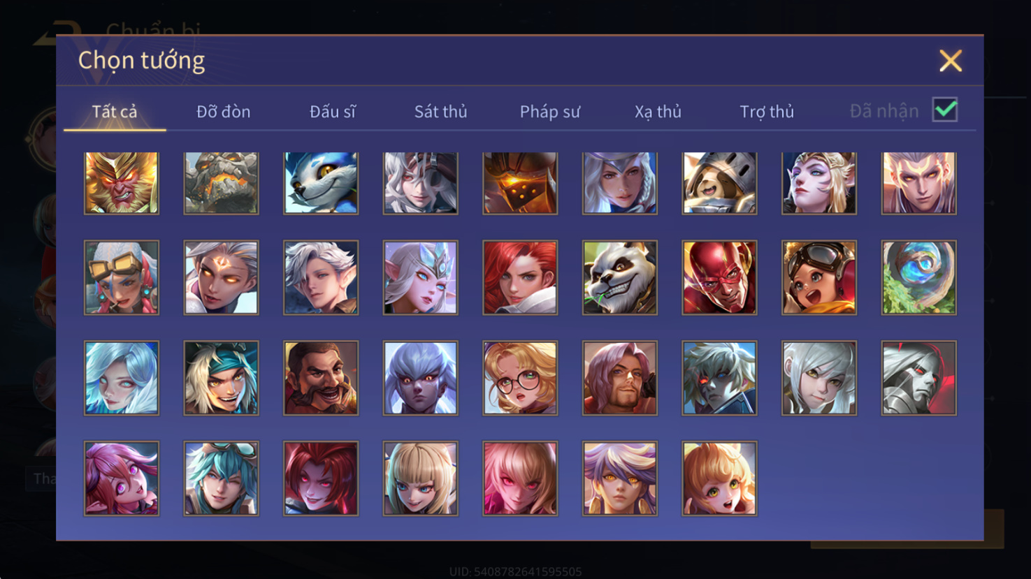Select the blue wolf hero portrait

tap(321, 183)
